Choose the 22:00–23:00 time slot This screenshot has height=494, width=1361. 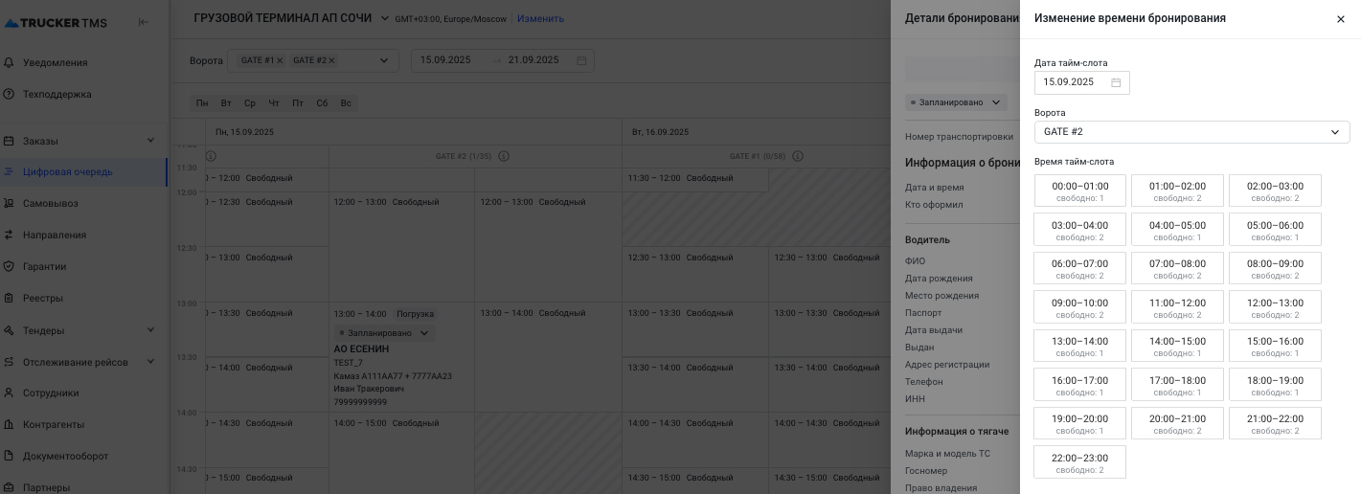tap(1079, 462)
